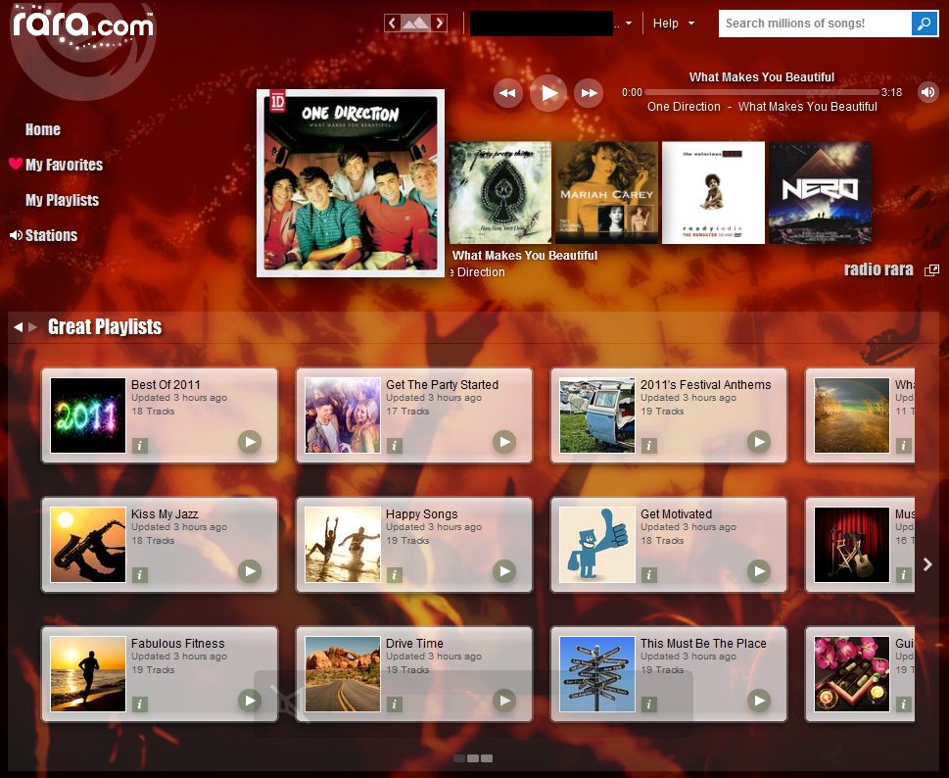The image size is (949, 778).
Task: Select the Ready to Die album cover
Action: pos(714,192)
